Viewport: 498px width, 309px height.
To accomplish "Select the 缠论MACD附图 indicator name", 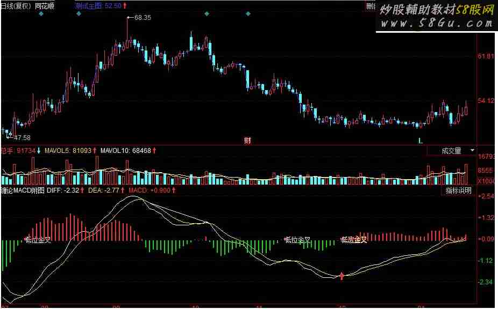I will [22, 190].
